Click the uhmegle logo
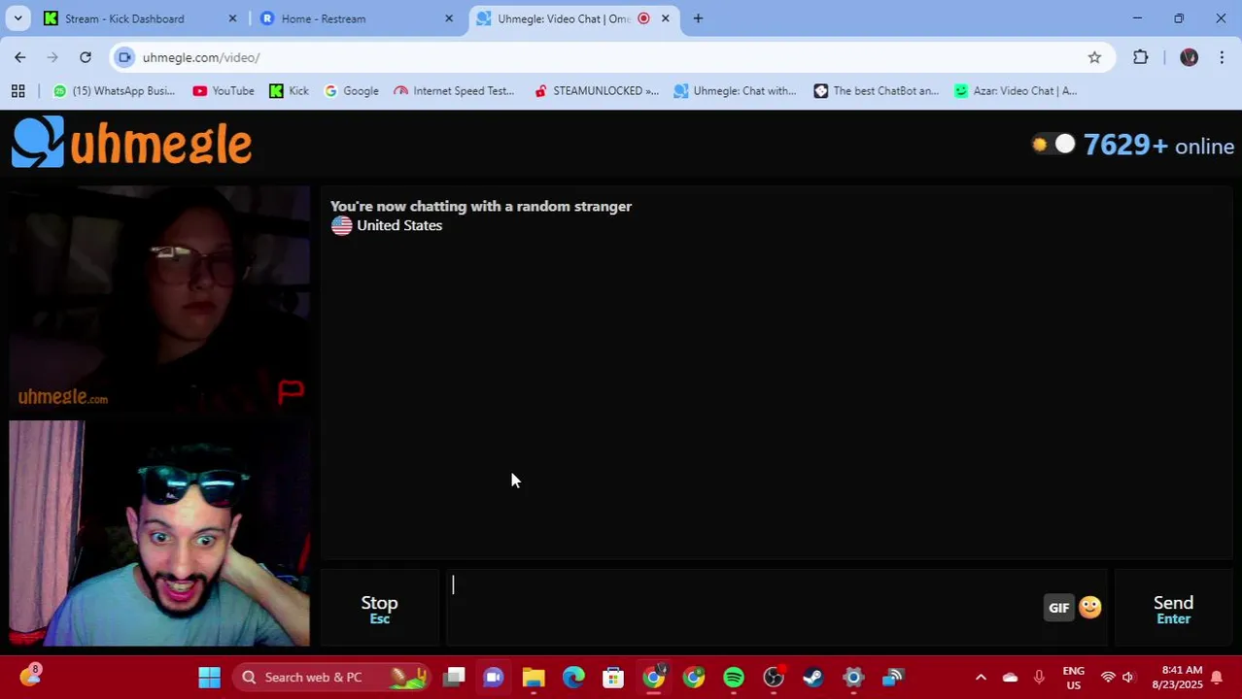The image size is (1242, 699). coord(132,143)
